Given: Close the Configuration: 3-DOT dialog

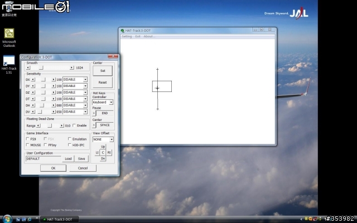Looking at the screenshot, I should click(113, 56).
